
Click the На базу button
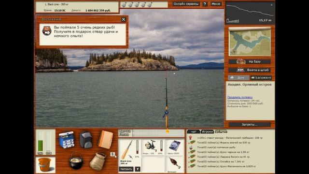[x=250, y=61]
